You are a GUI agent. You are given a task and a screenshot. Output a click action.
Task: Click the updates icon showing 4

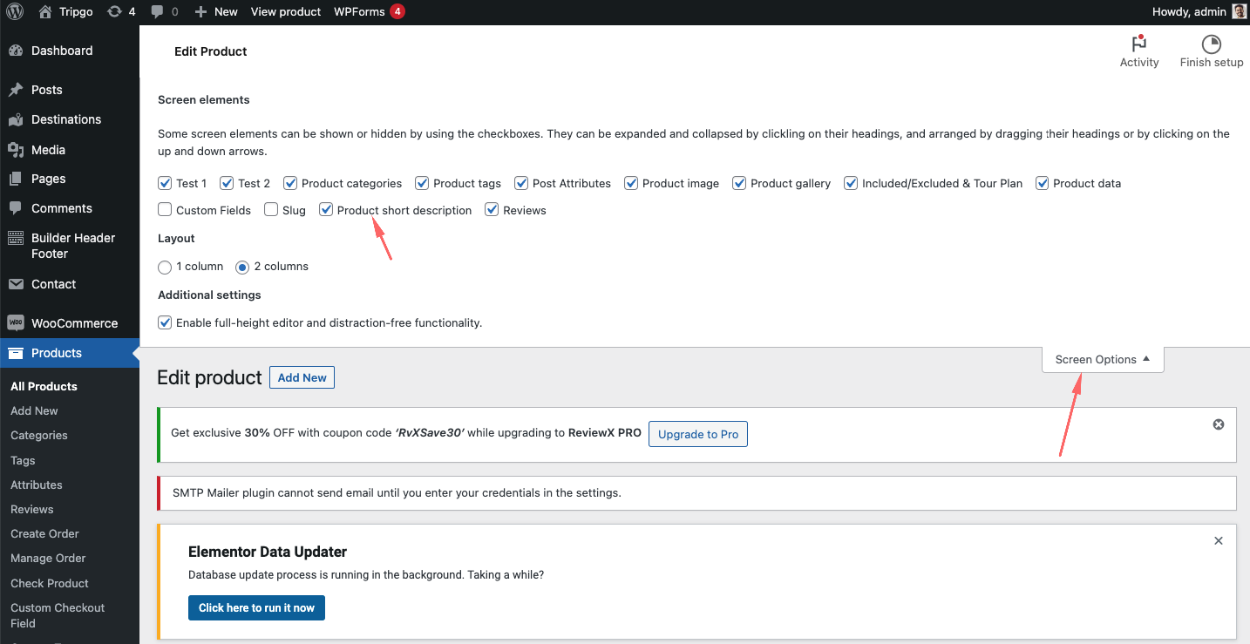pyautogui.click(x=114, y=12)
